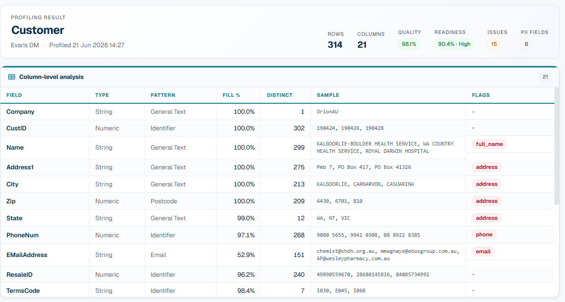Screen dimensions: 565x302
Task: Click the table icon beside Column-level analysis
Action: (x=12, y=77)
